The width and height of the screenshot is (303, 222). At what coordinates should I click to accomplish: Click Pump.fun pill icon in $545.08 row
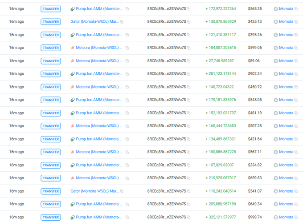[x=73, y=100]
